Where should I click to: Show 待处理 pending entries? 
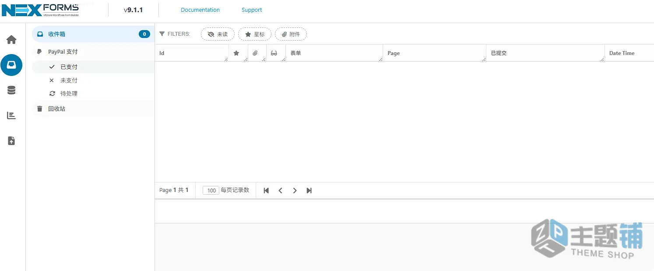pos(93,93)
